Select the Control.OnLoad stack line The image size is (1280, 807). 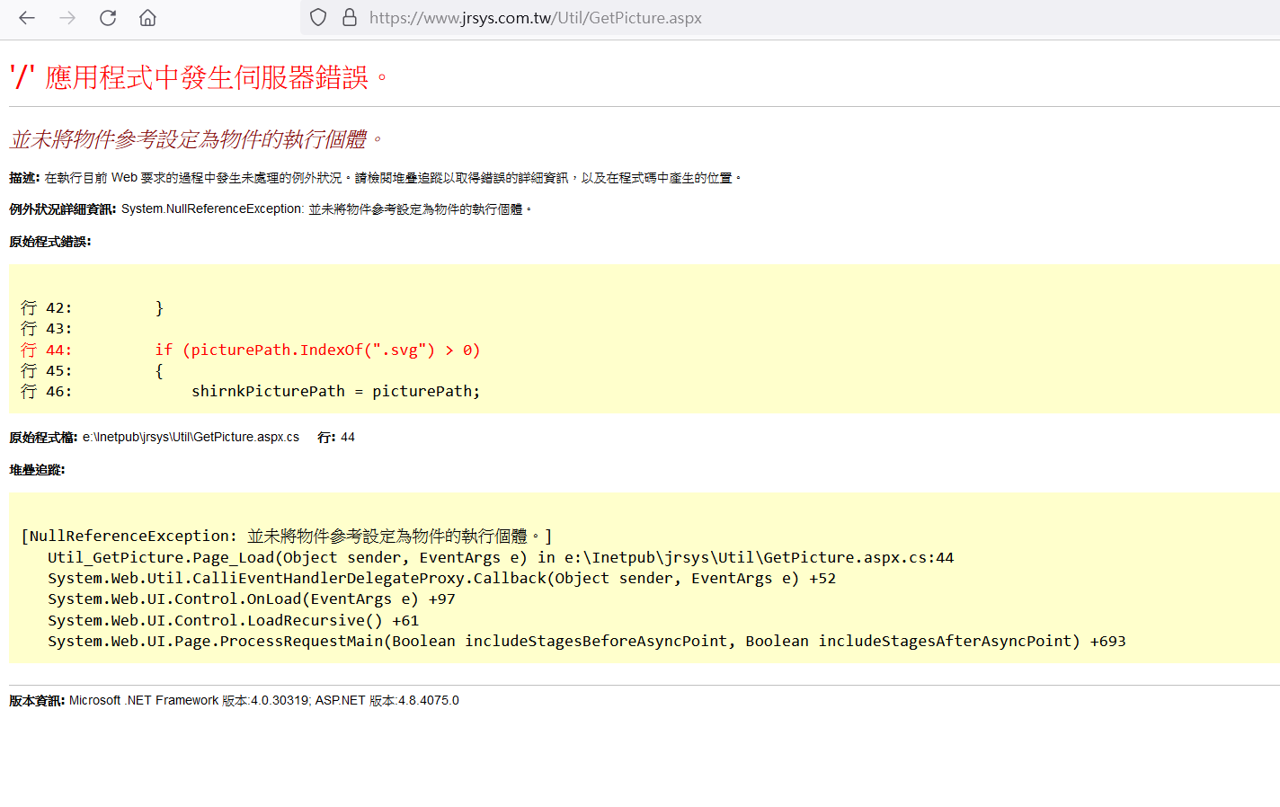(x=252, y=599)
